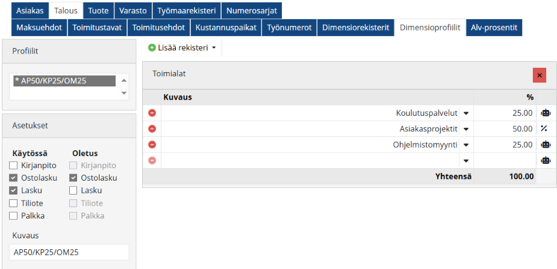The height and width of the screenshot is (269, 557).
Task: Uncheck Lasku in the Käytössä column
Action: [14, 190]
